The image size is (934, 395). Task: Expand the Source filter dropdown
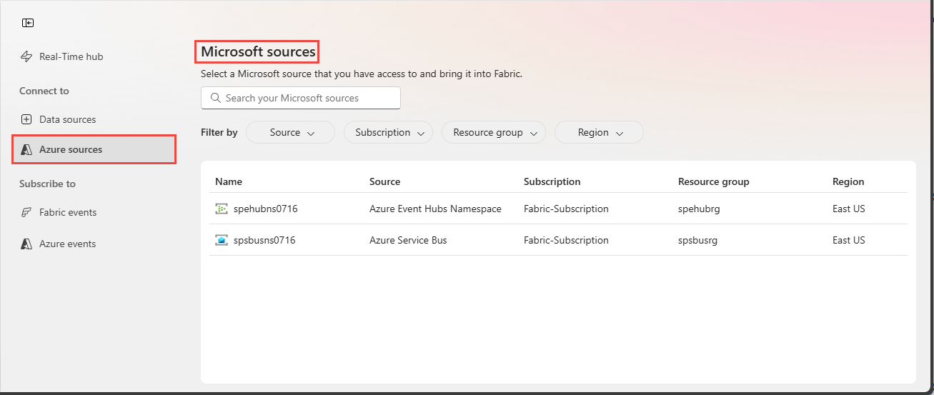coord(290,132)
